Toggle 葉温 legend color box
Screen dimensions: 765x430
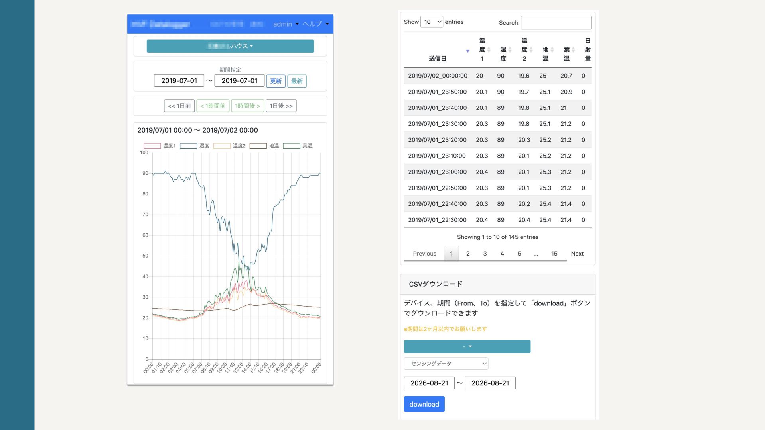[x=291, y=146]
